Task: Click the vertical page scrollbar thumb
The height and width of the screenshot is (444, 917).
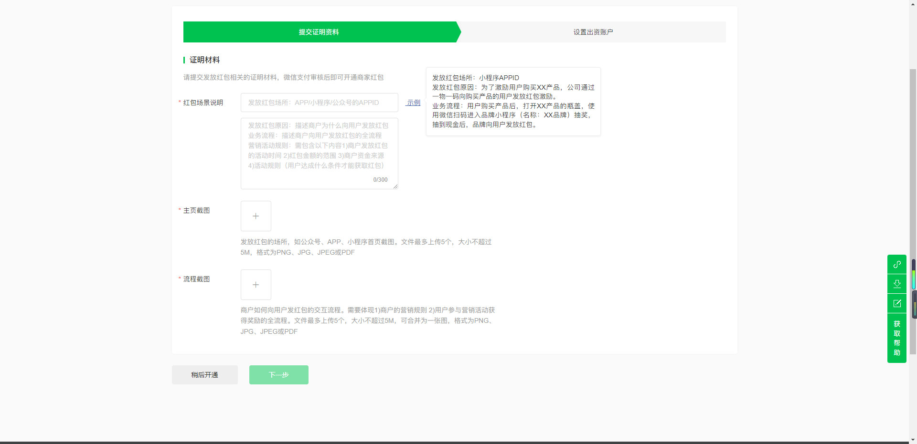Action: (913, 210)
